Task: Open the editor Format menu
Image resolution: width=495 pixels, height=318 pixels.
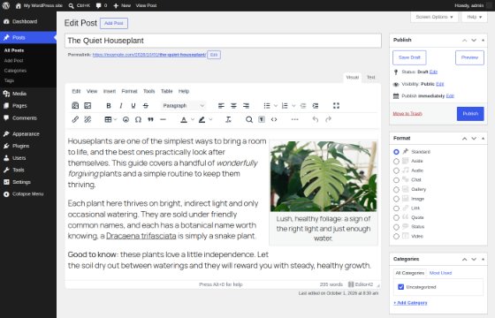Action: pyautogui.click(x=129, y=91)
